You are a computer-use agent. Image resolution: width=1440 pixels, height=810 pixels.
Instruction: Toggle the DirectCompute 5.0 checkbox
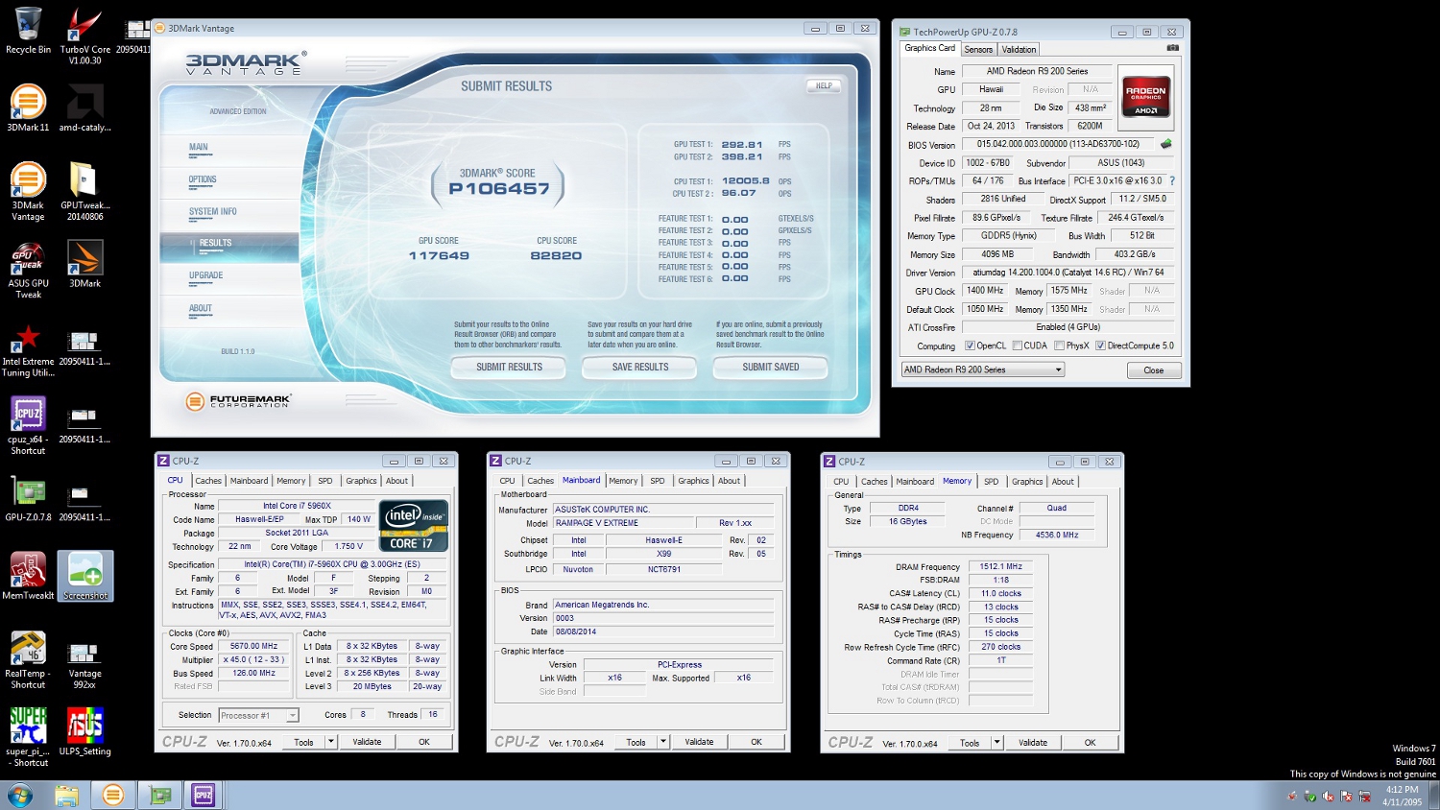tap(1100, 345)
